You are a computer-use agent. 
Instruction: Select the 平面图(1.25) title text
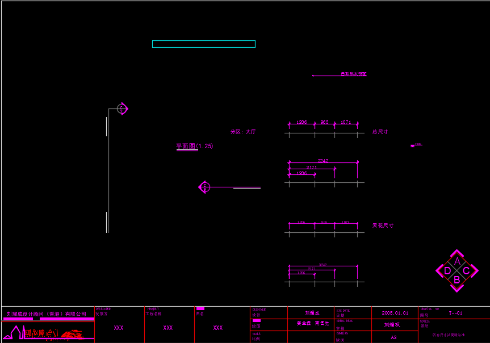pos(195,146)
